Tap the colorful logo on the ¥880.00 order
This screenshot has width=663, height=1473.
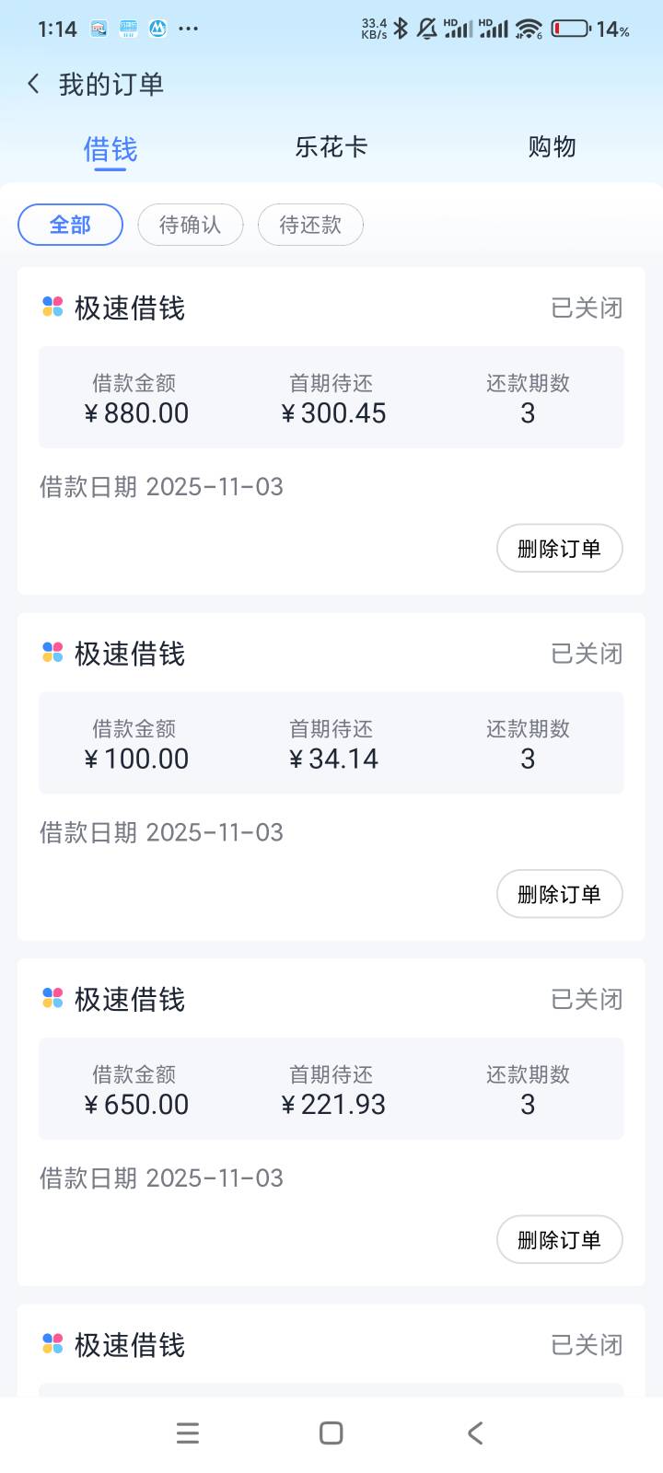point(52,307)
